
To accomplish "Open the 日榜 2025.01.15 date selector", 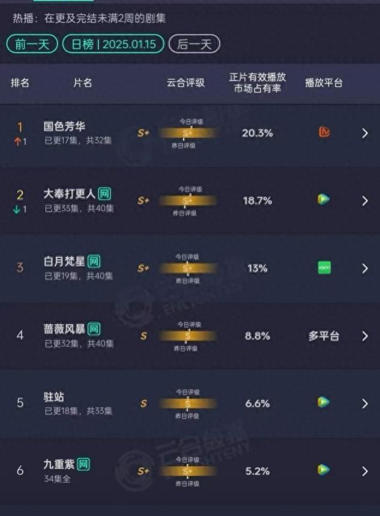I will coord(113,44).
